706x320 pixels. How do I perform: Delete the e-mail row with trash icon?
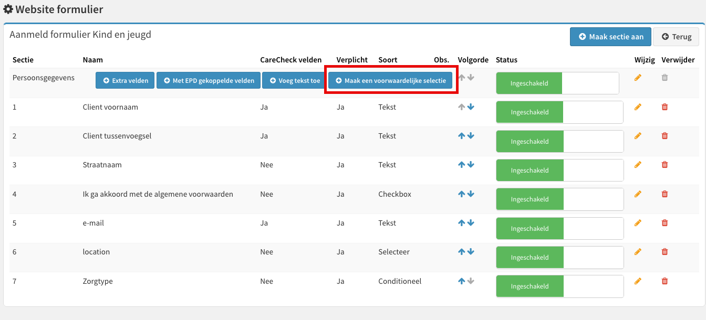665,223
